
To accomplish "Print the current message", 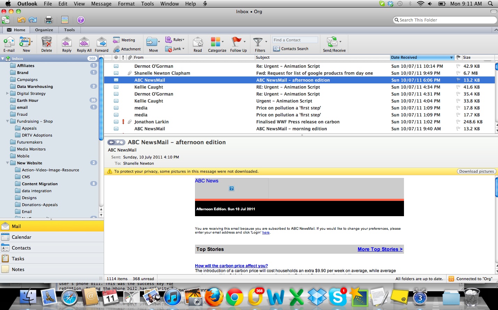I will [x=49, y=20].
